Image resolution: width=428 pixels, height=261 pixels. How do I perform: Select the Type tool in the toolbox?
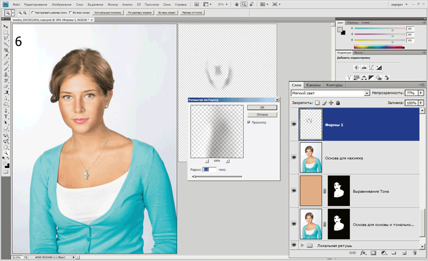click(5, 116)
